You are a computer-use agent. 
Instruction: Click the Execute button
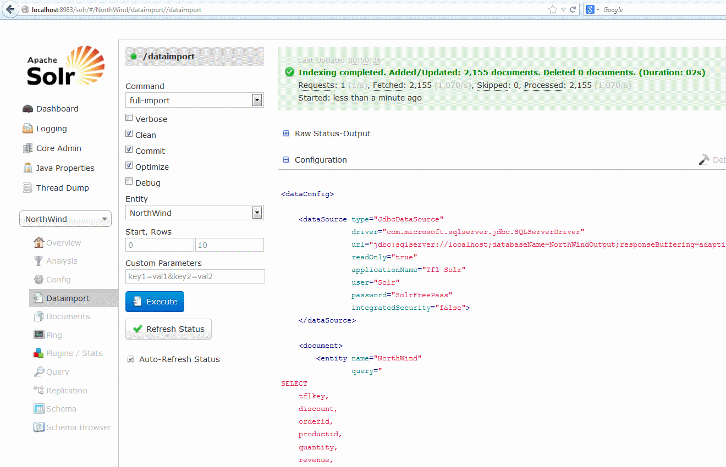155,302
